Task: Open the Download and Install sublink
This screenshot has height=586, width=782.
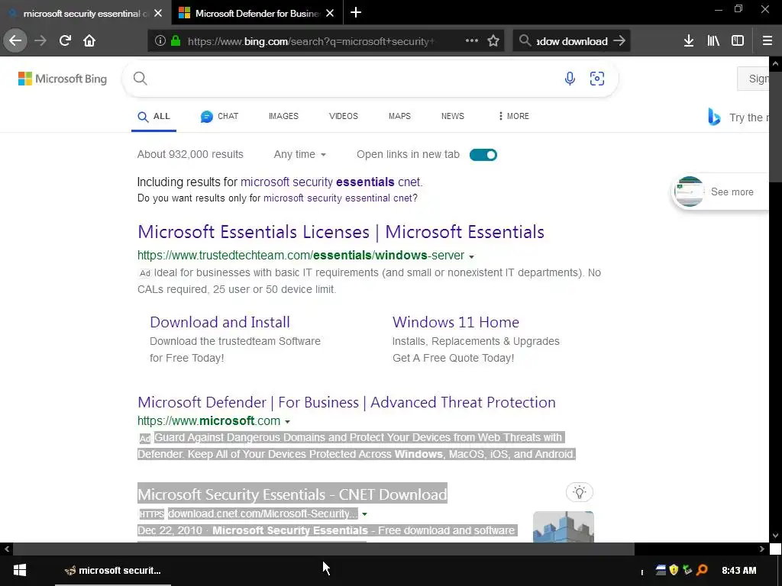Action: [219, 322]
